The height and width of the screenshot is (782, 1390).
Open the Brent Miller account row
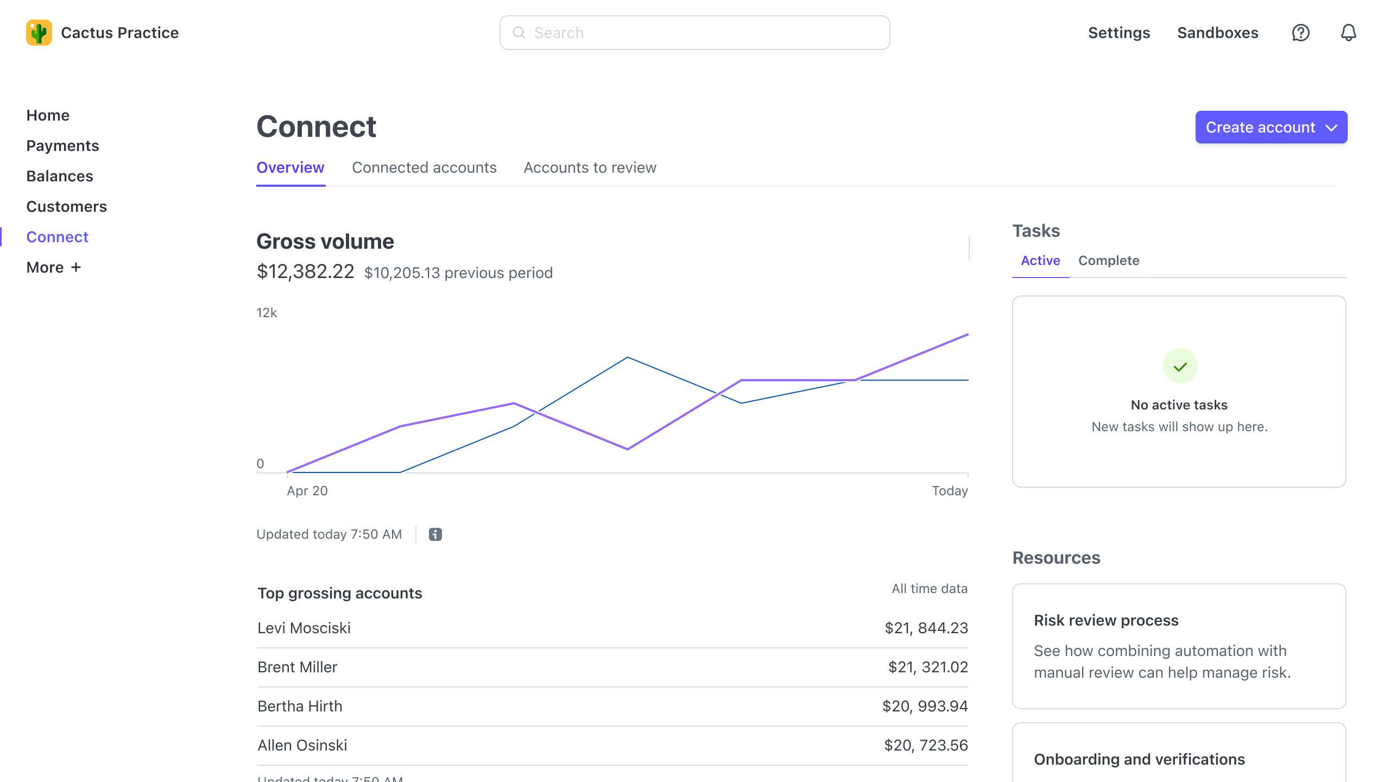pos(612,667)
